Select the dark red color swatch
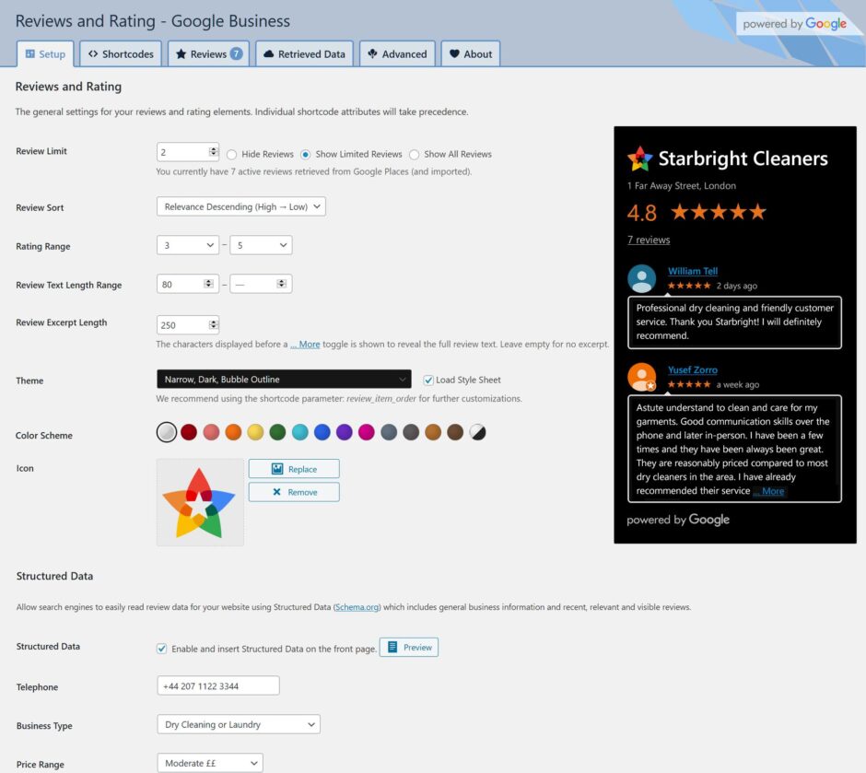 tap(189, 432)
